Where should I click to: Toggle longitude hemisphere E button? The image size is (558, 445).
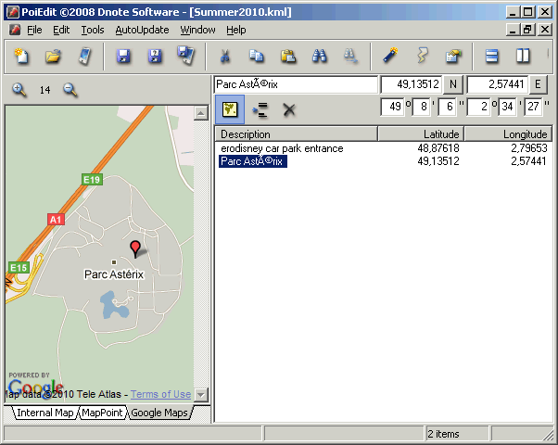tap(538, 84)
